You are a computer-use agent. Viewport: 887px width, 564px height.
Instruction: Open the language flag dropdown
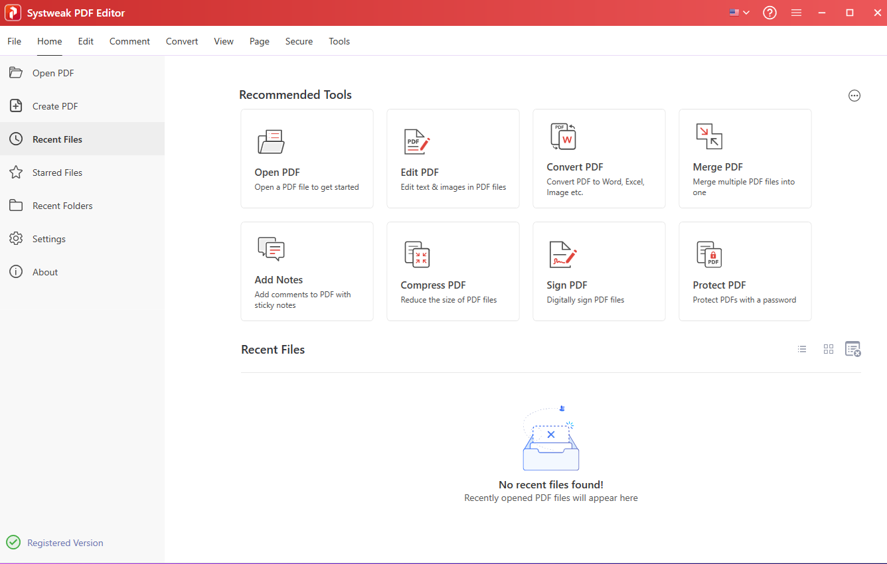(740, 13)
